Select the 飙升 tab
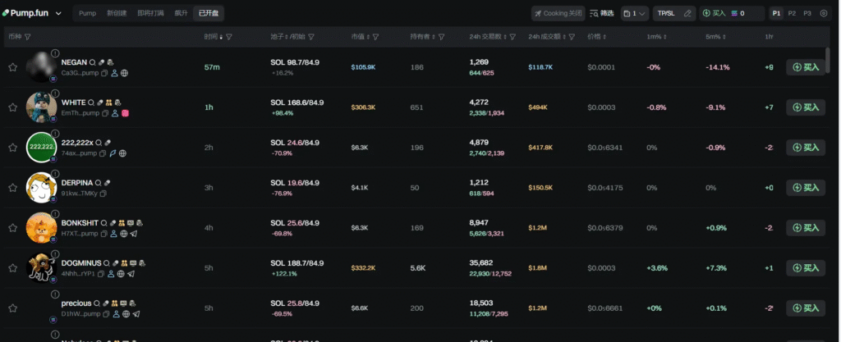Viewport: 841px width, 342px height. pos(181,13)
